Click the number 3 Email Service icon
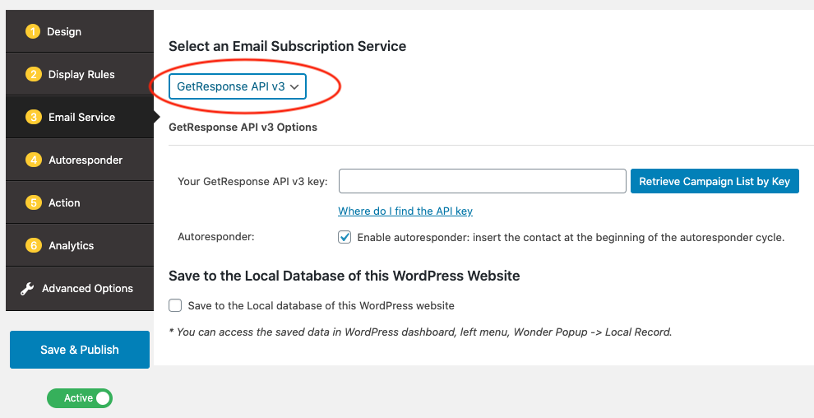 tap(33, 118)
